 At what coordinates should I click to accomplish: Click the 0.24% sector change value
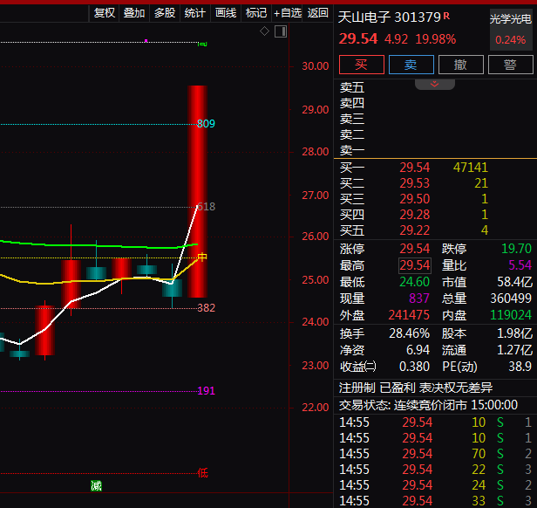point(510,40)
